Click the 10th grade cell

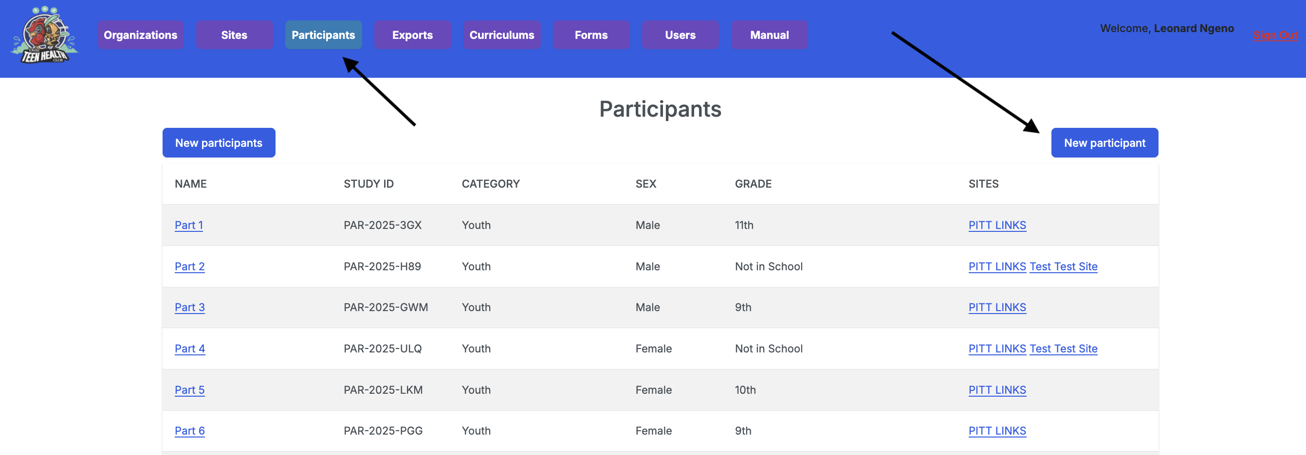[745, 390]
